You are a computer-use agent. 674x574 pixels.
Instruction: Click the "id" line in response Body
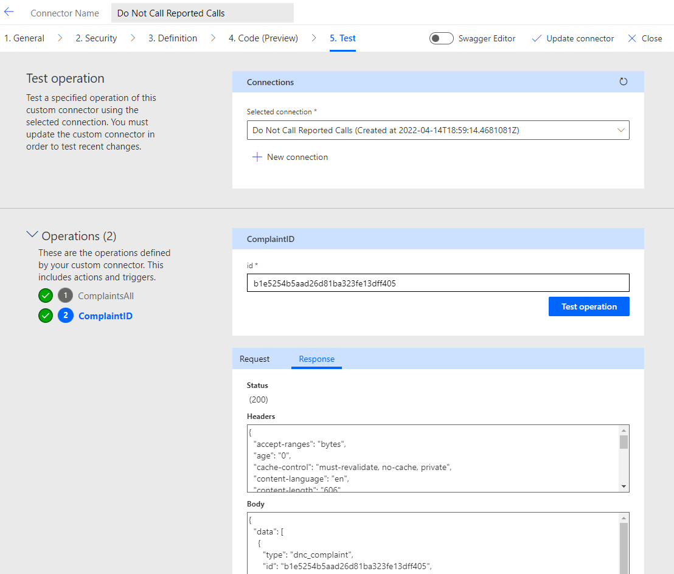pyautogui.click(x=347, y=566)
